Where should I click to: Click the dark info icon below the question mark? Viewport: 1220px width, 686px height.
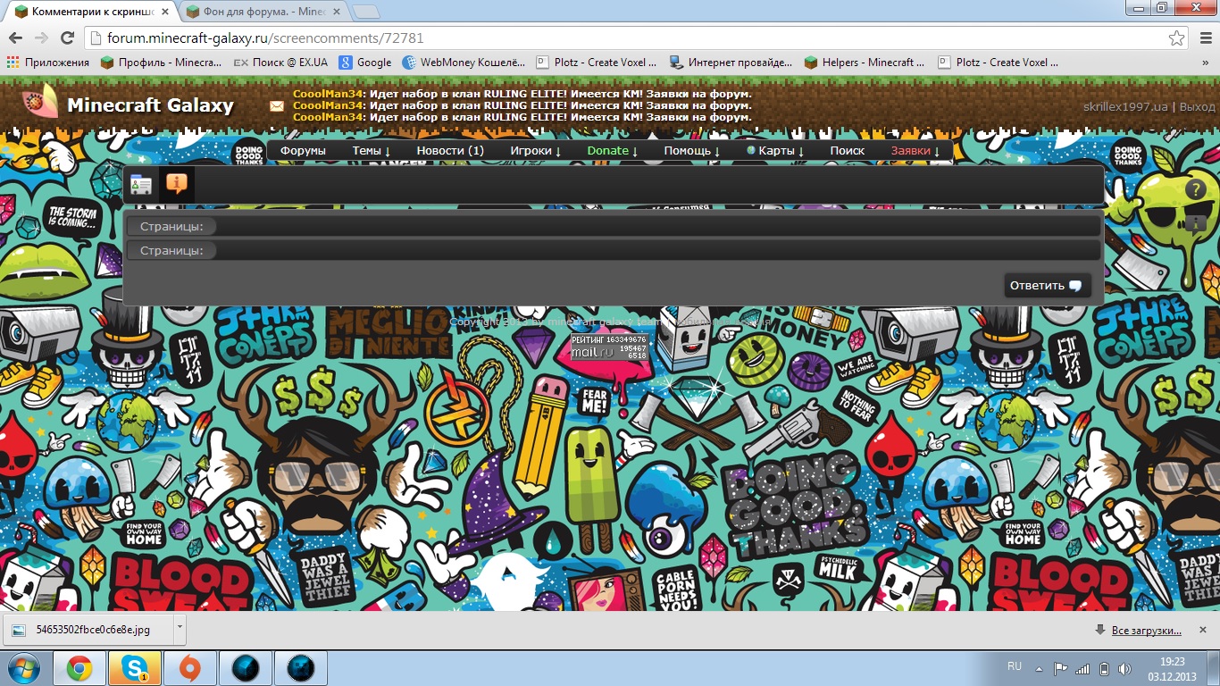1196,222
